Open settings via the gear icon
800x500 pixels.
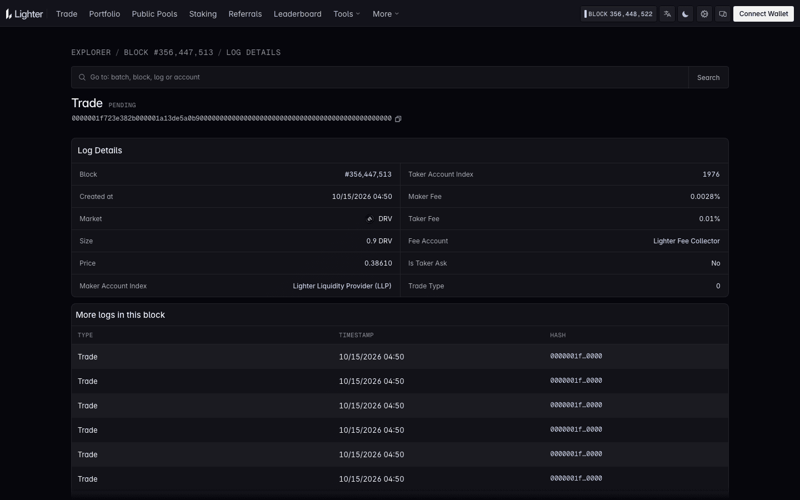(x=704, y=14)
